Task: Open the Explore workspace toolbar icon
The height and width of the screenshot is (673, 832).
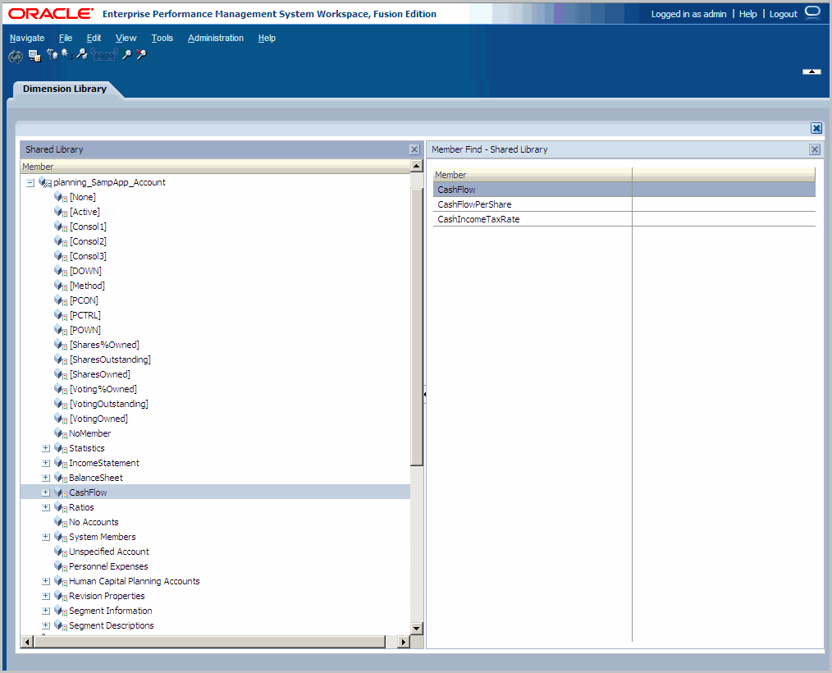Action: (34, 55)
